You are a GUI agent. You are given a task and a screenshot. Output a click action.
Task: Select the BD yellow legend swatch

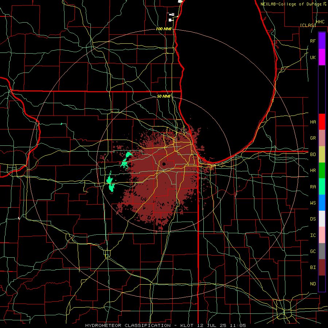point(322,155)
